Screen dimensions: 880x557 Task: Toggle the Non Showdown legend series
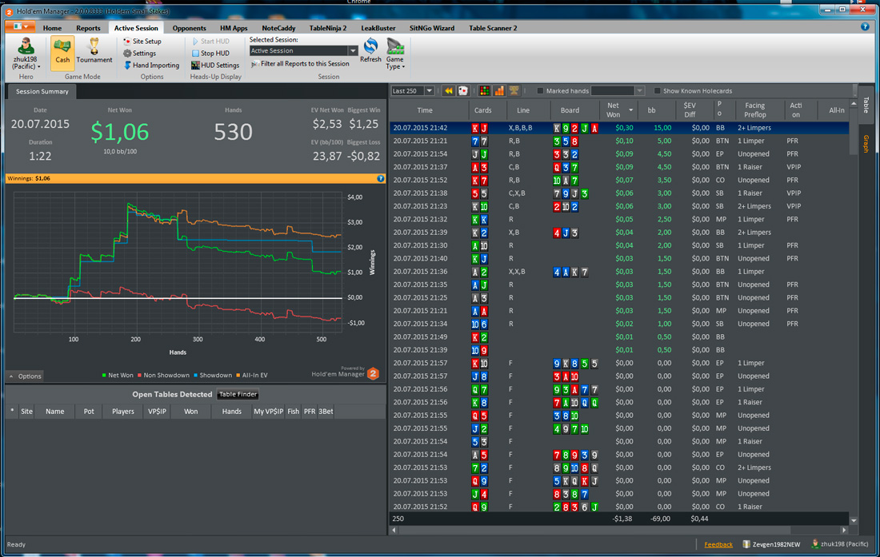[x=163, y=376]
